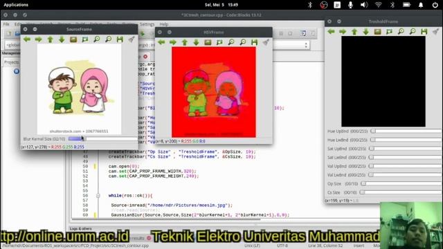This screenshot has height=249, width=443.
Task: Pan left in SourceFrame window toolbar
Action: (27, 39)
